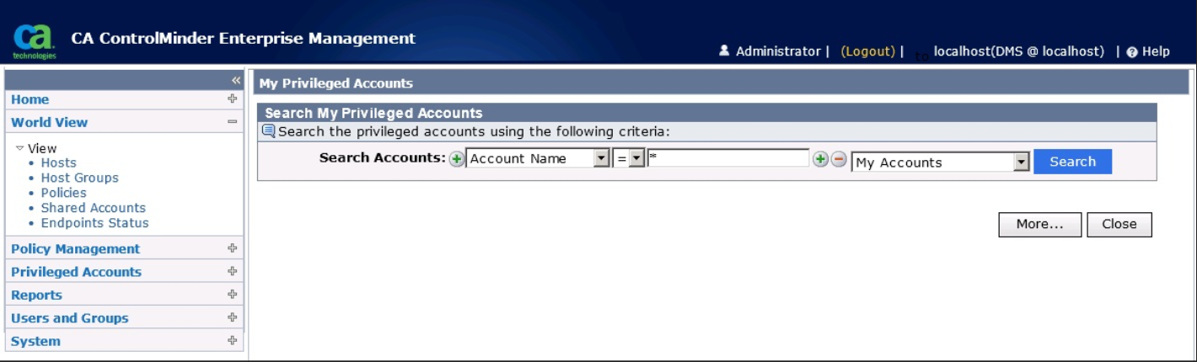The height and width of the screenshot is (362, 1197).
Task: Click the My Privileged Accounts title
Action: pyautogui.click(x=336, y=83)
